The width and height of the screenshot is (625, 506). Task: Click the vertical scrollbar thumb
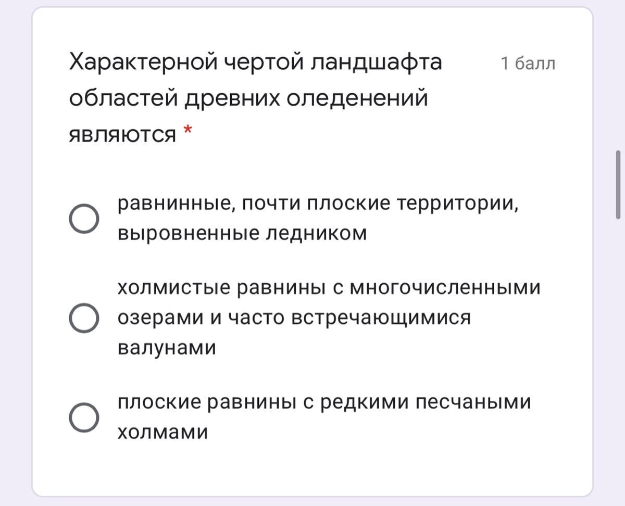[618, 185]
